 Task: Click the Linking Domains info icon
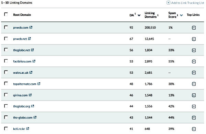coord(158,15)
